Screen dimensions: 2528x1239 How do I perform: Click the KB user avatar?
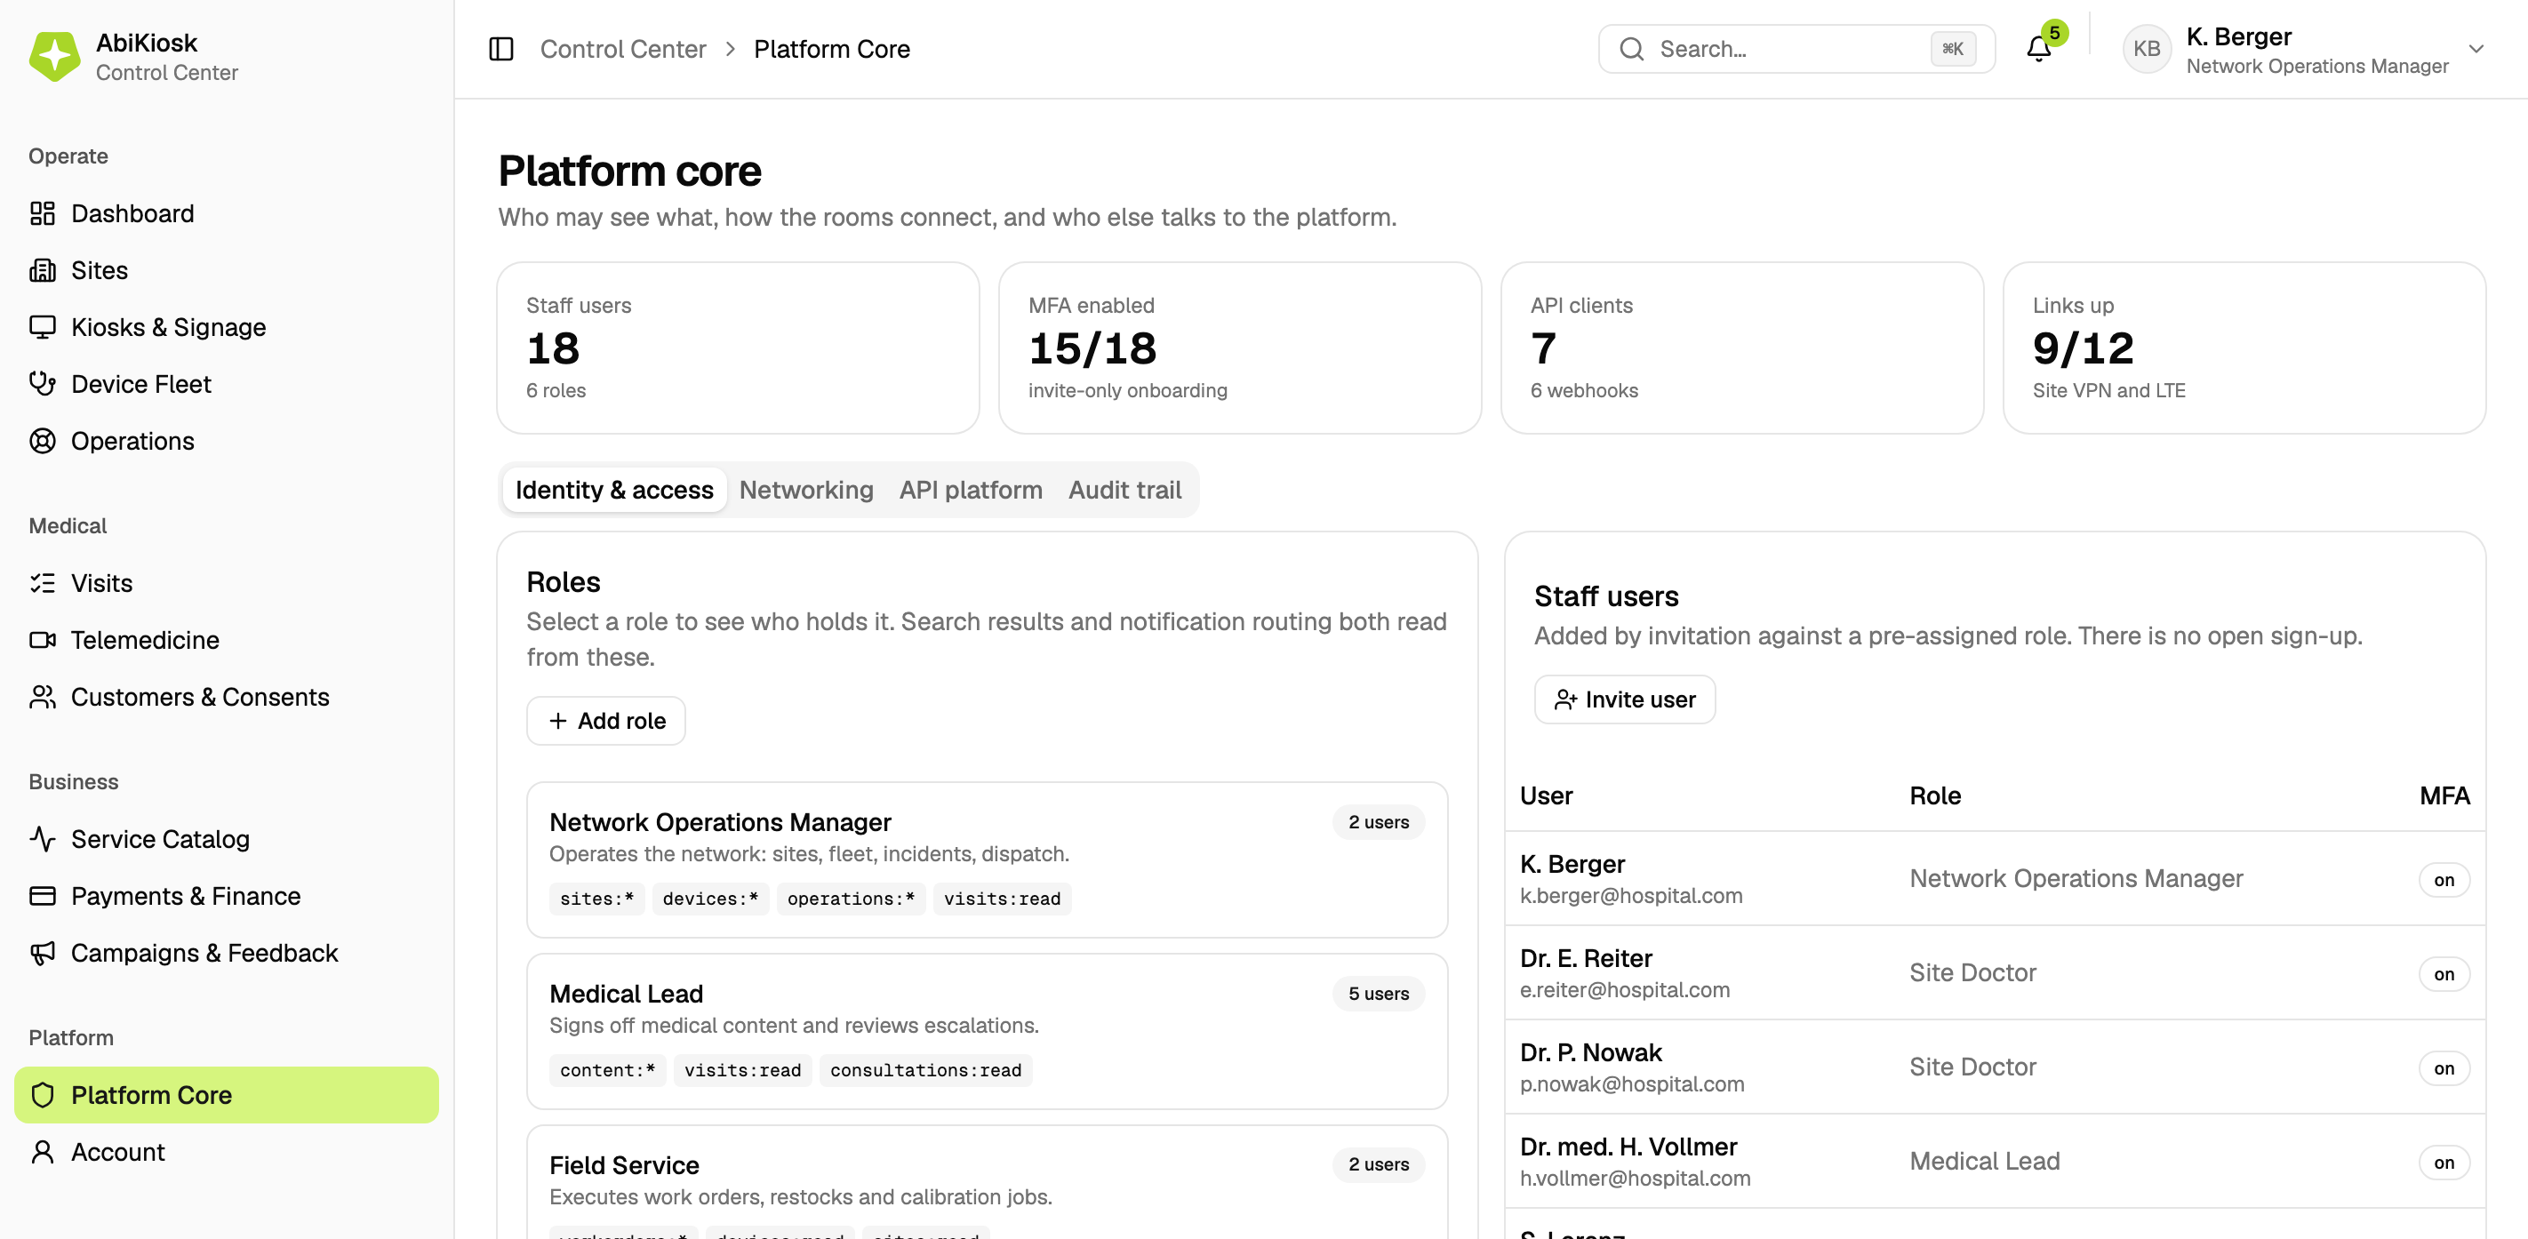(x=2147, y=49)
